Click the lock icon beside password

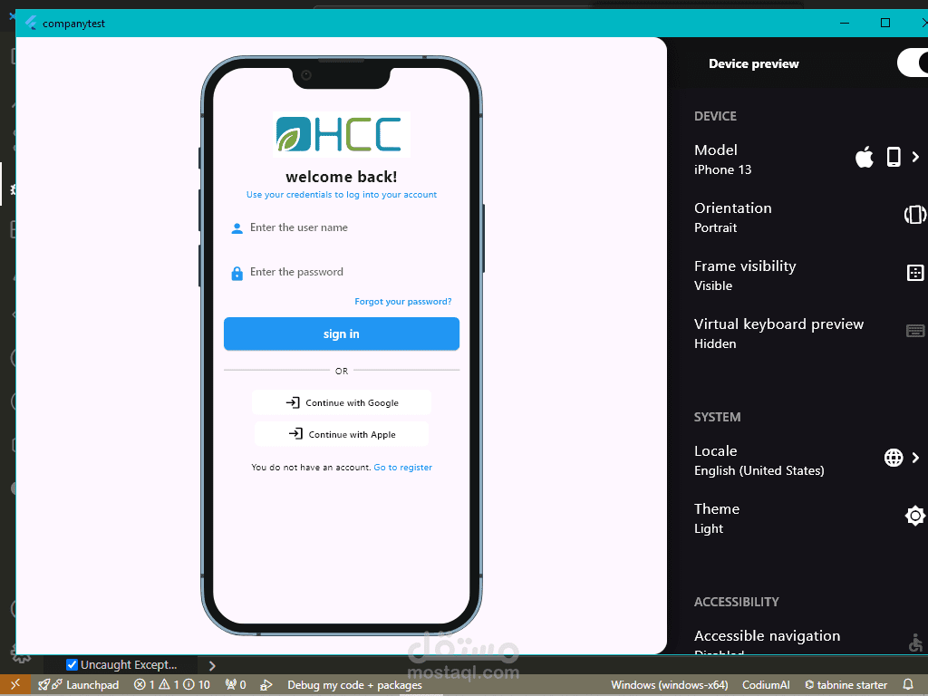point(237,273)
